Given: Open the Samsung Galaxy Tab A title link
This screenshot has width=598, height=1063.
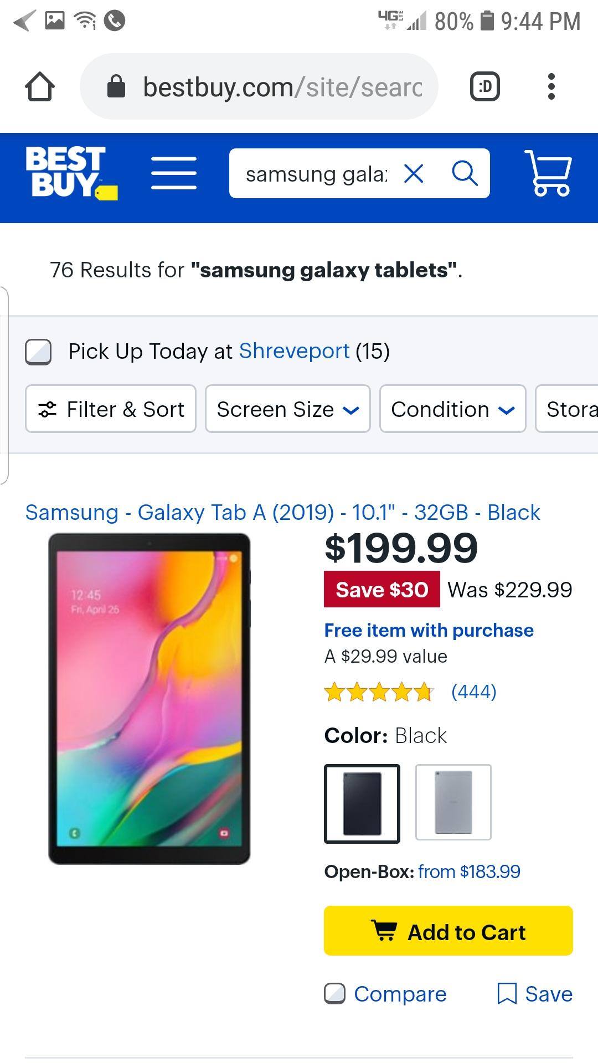Looking at the screenshot, I should [x=282, y=512].
